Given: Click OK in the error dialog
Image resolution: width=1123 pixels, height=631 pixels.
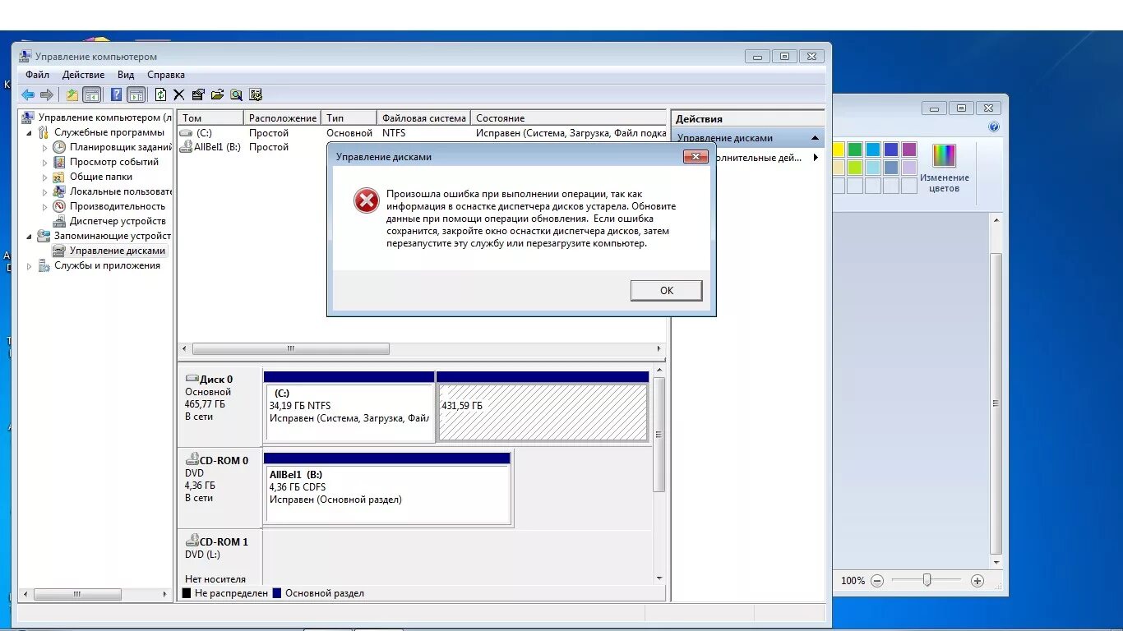Looking at the screenshot, I should click(667, 290).
